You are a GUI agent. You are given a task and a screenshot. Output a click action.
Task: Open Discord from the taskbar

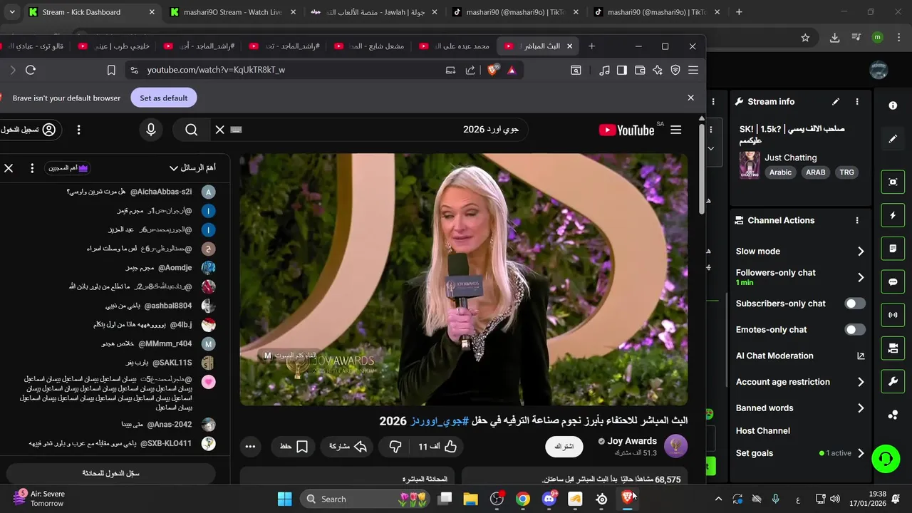549,499
